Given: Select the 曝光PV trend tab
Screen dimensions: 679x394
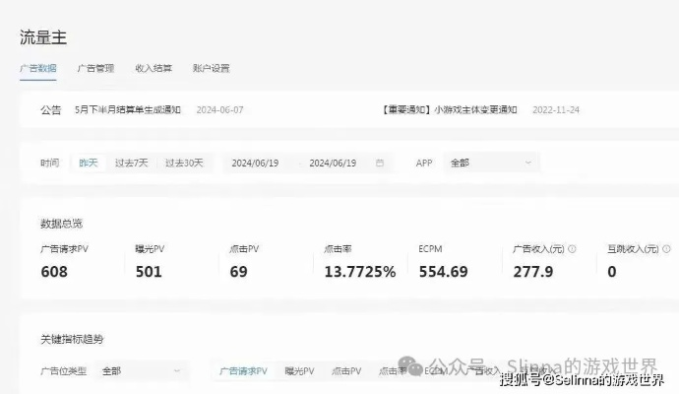Looking at the screenshot, I should [x=299, y=371].
